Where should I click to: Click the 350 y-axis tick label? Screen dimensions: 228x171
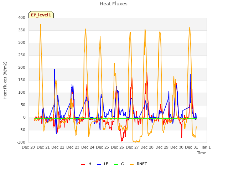tap(22, 30)
